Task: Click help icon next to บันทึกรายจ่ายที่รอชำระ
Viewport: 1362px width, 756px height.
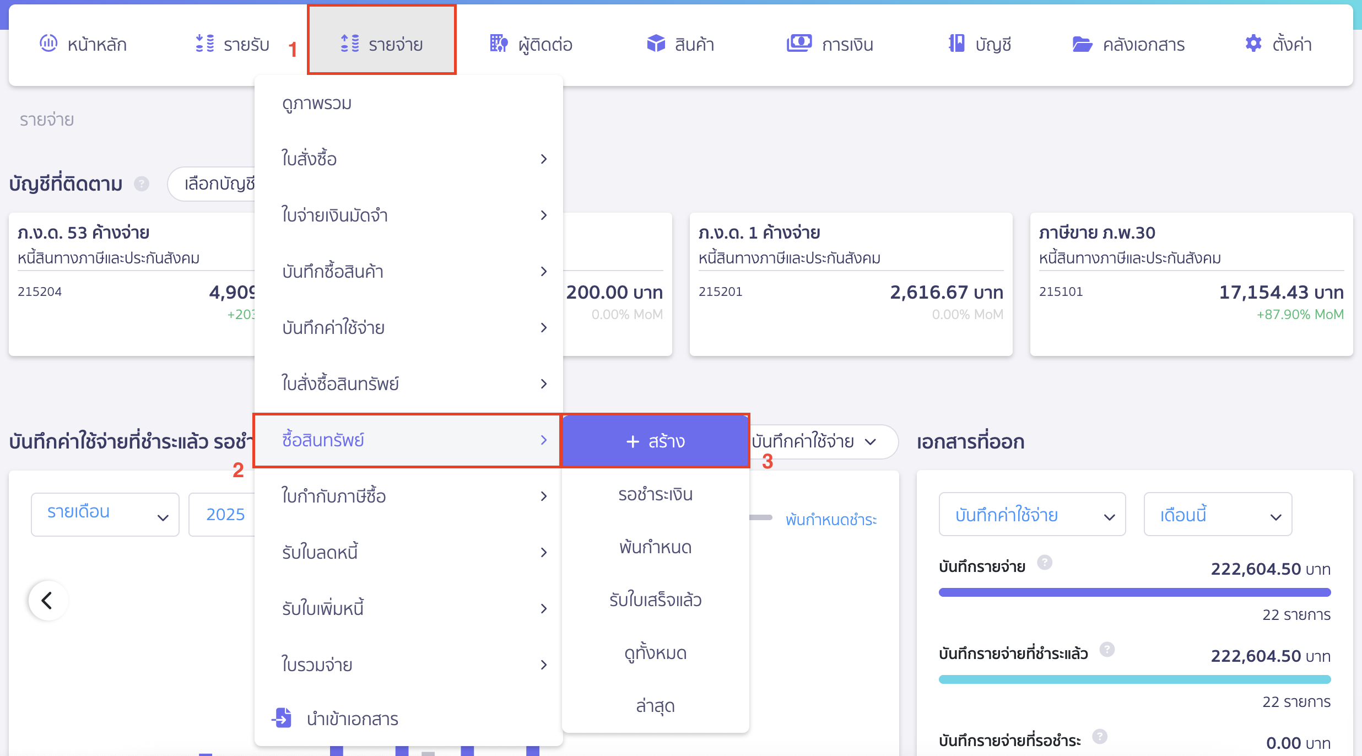Action: (1100, 737)
